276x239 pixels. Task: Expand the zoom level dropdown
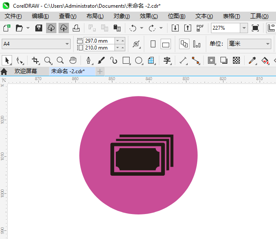pos(244,28)
